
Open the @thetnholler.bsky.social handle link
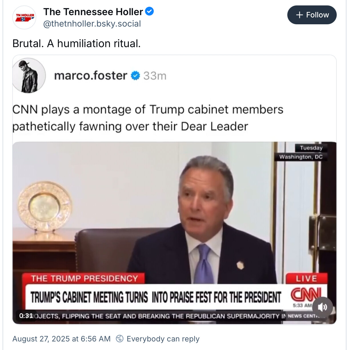(92, 24)
